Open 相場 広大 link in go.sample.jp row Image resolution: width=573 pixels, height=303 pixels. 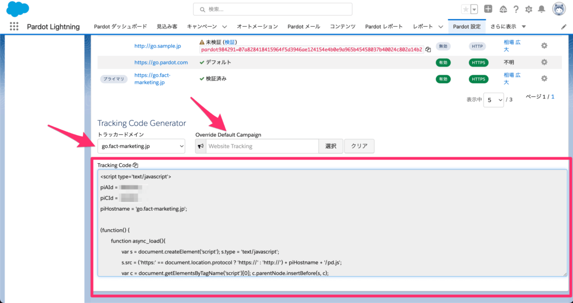click(512, 46)
